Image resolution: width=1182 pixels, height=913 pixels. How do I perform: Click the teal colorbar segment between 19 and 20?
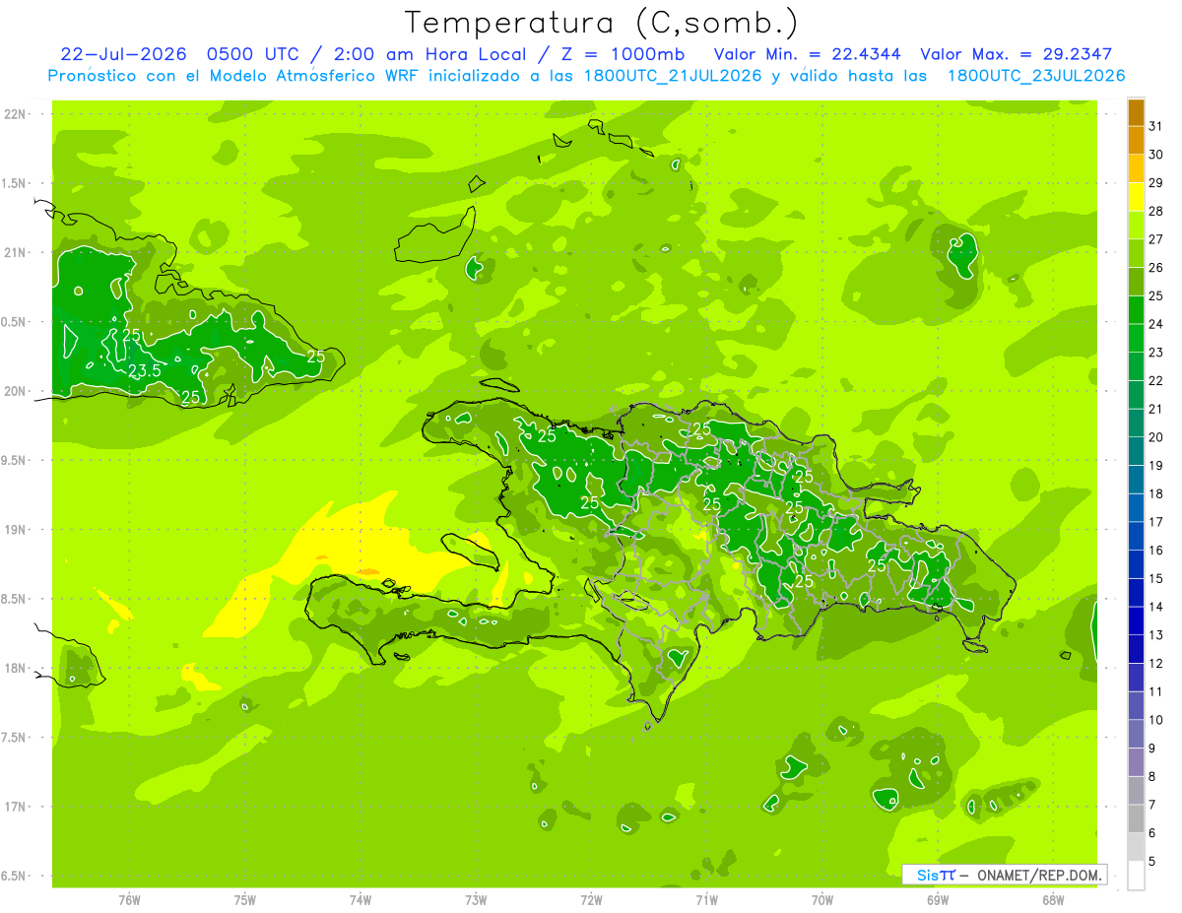click(x=1136, y=451)
